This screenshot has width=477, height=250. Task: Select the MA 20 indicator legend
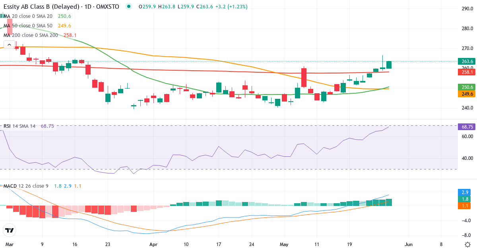point(37,16)
